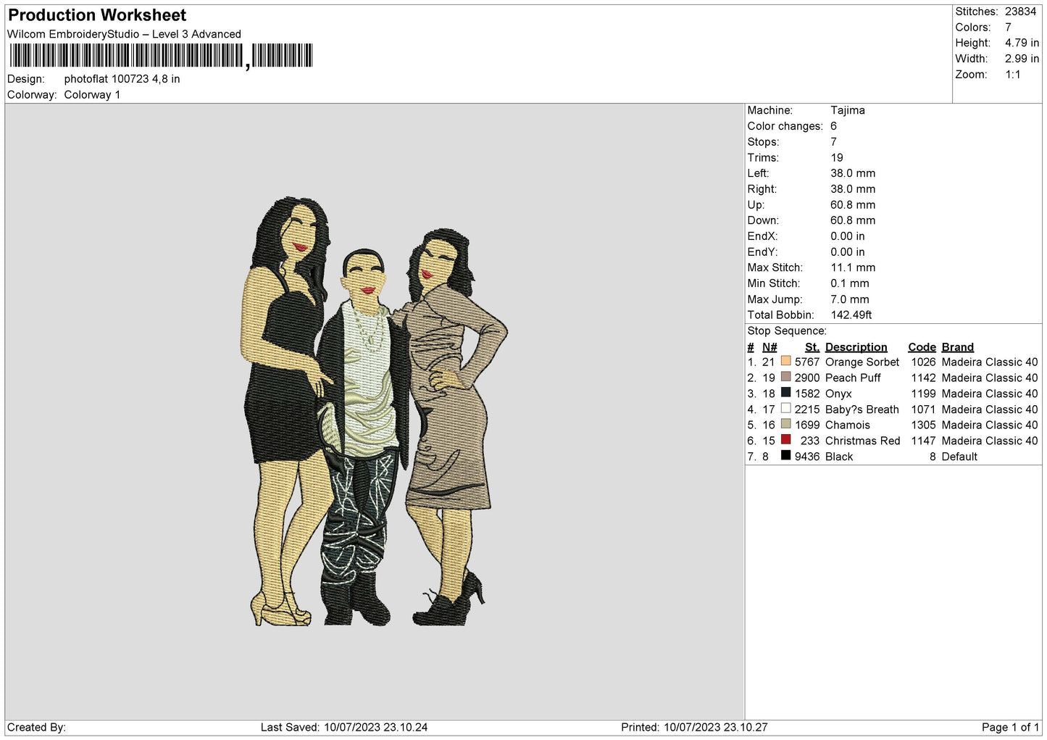Click the Black color swatch

point(785,456)
